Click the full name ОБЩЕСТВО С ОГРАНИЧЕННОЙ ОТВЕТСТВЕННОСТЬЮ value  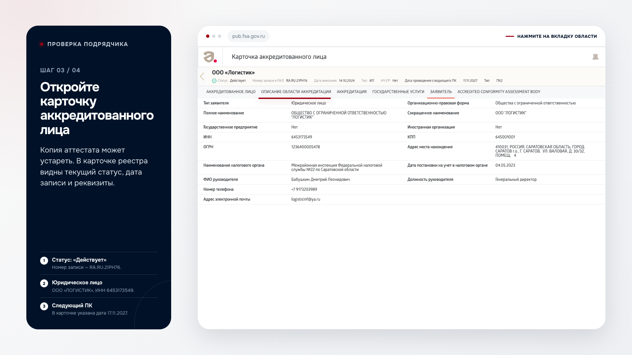coord(339,115)
